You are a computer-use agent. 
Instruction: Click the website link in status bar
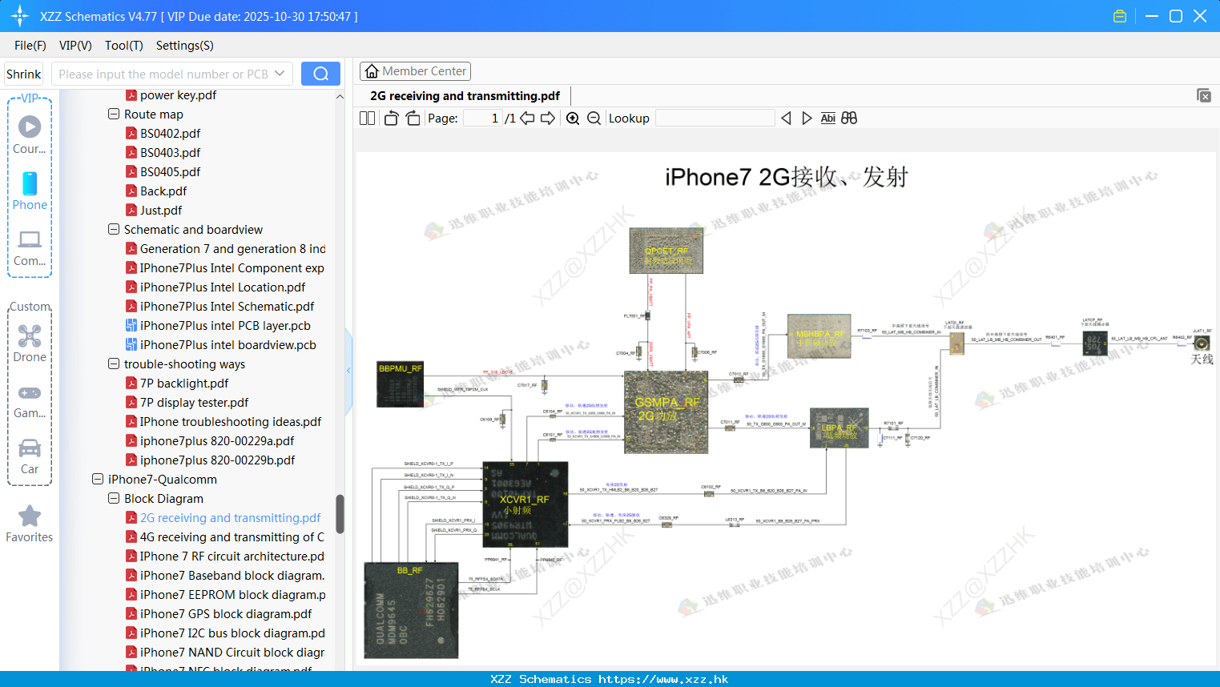[x=663, y=679]
